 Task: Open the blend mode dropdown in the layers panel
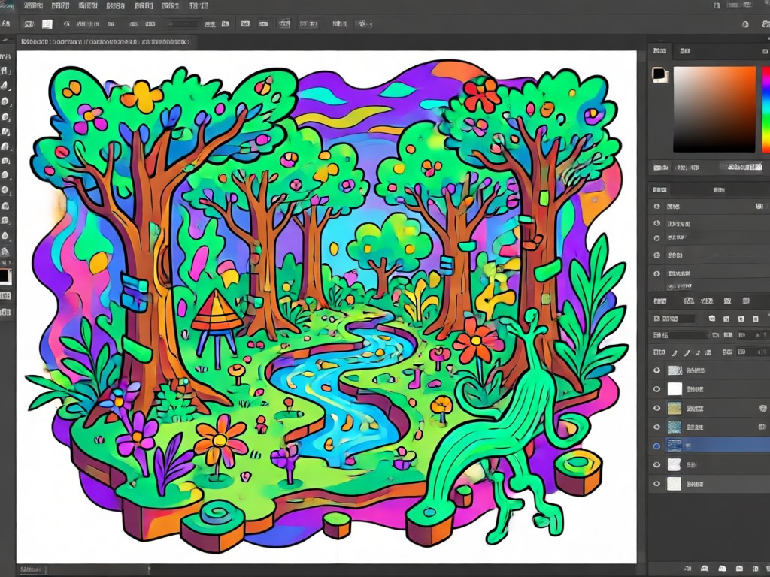[x=681, y=335]
